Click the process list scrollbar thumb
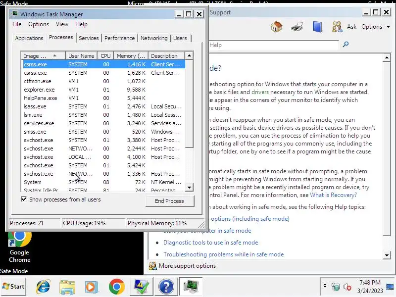 189,104
